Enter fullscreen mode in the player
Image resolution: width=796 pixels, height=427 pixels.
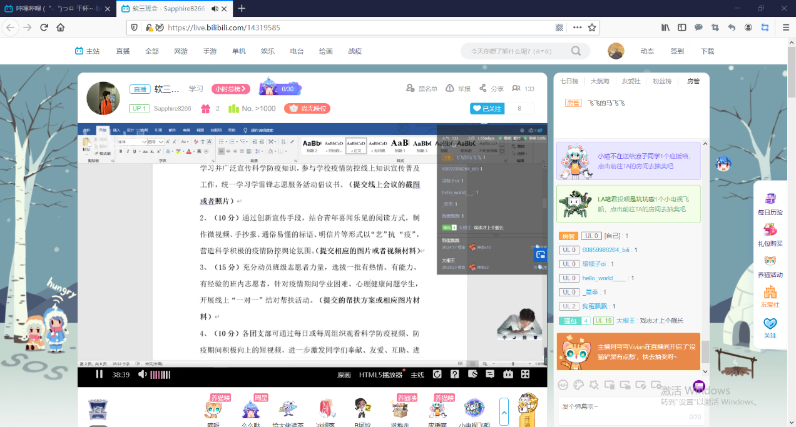(x=526, y=374)
